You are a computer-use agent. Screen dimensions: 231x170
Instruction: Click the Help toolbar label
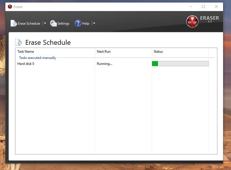(x=86, y=24)
